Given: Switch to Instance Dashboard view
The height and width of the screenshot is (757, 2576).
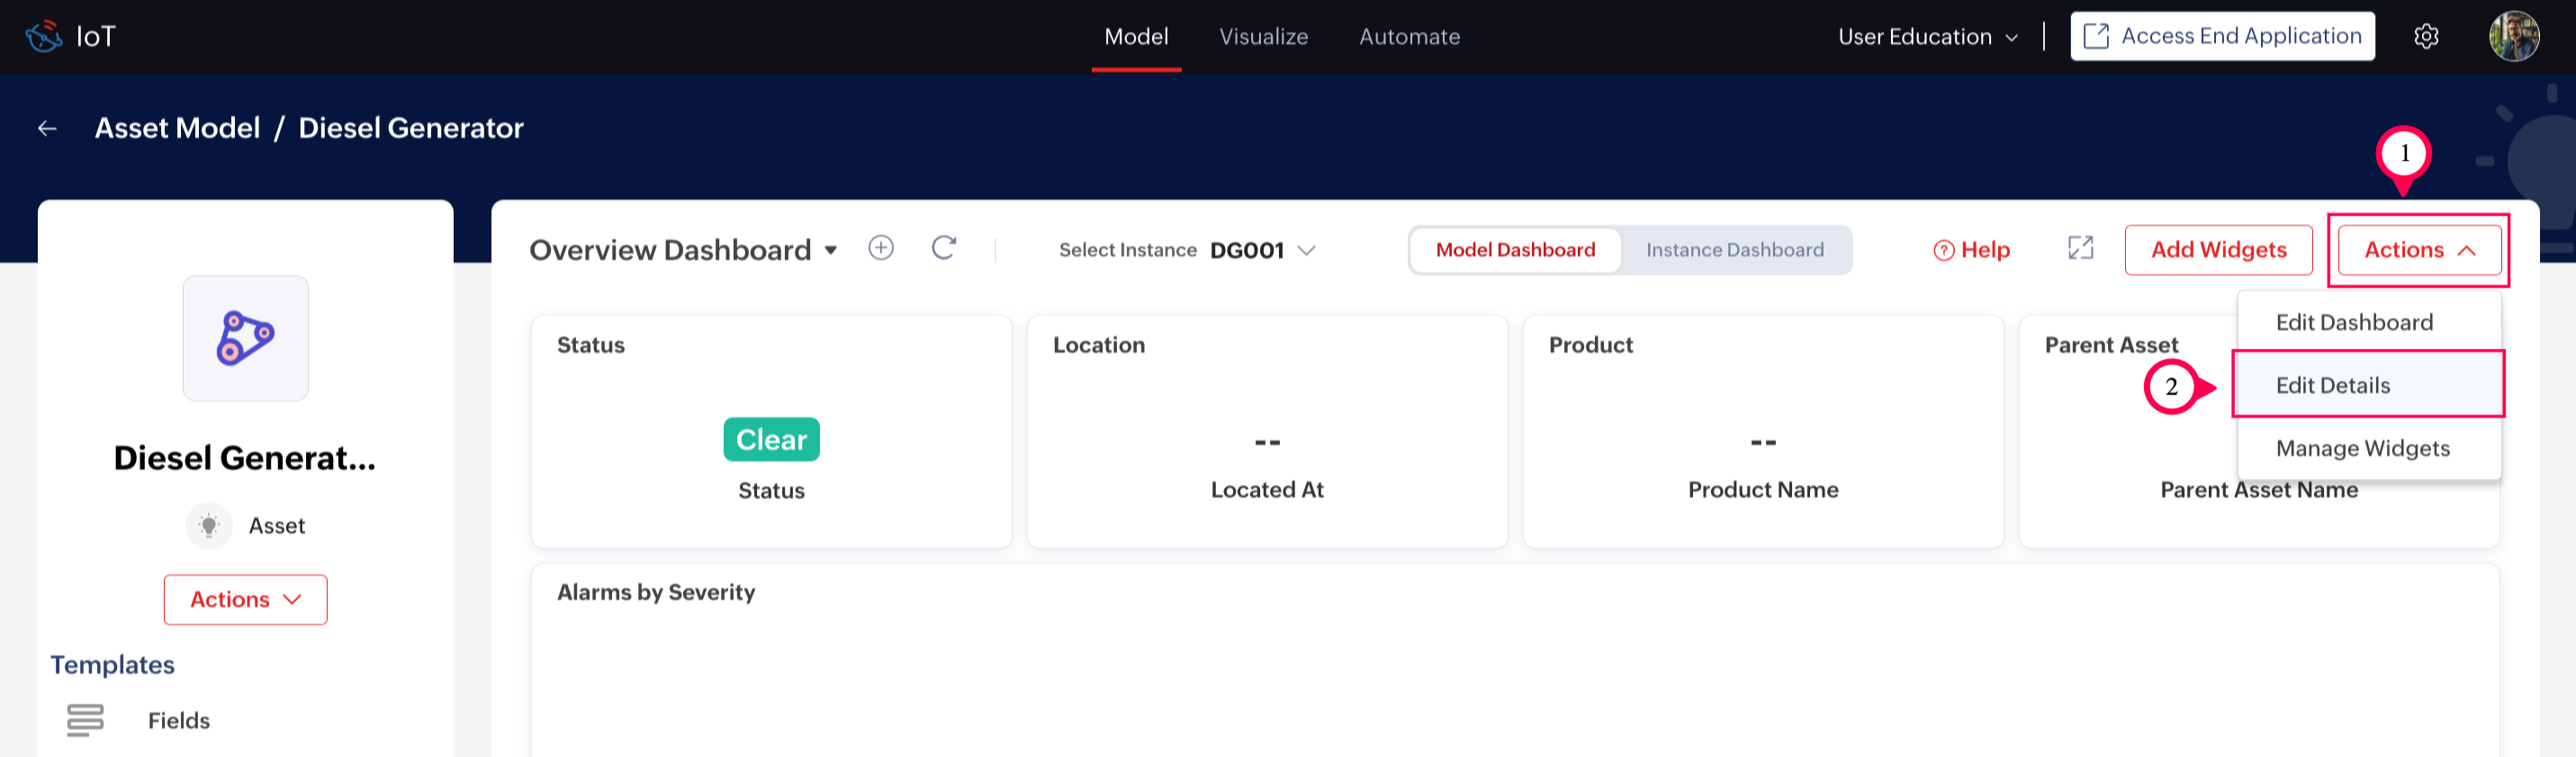Looking at the screenshot, I should [1734, 250].
